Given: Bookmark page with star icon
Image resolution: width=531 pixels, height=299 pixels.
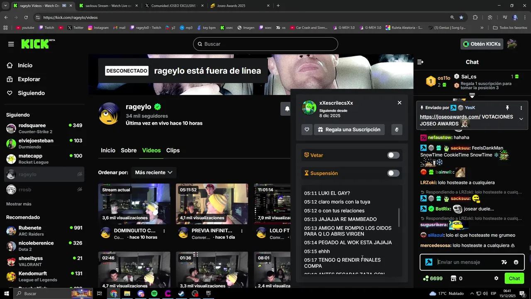Looking at the screenshot, I should [461, 17].
